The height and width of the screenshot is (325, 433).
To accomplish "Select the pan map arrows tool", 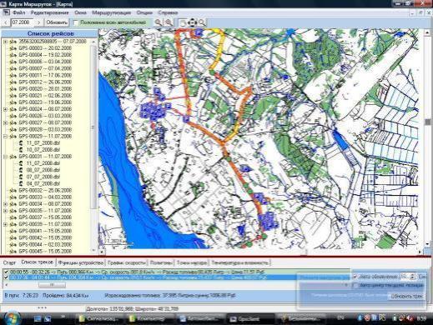I will (x=192, y=22).
